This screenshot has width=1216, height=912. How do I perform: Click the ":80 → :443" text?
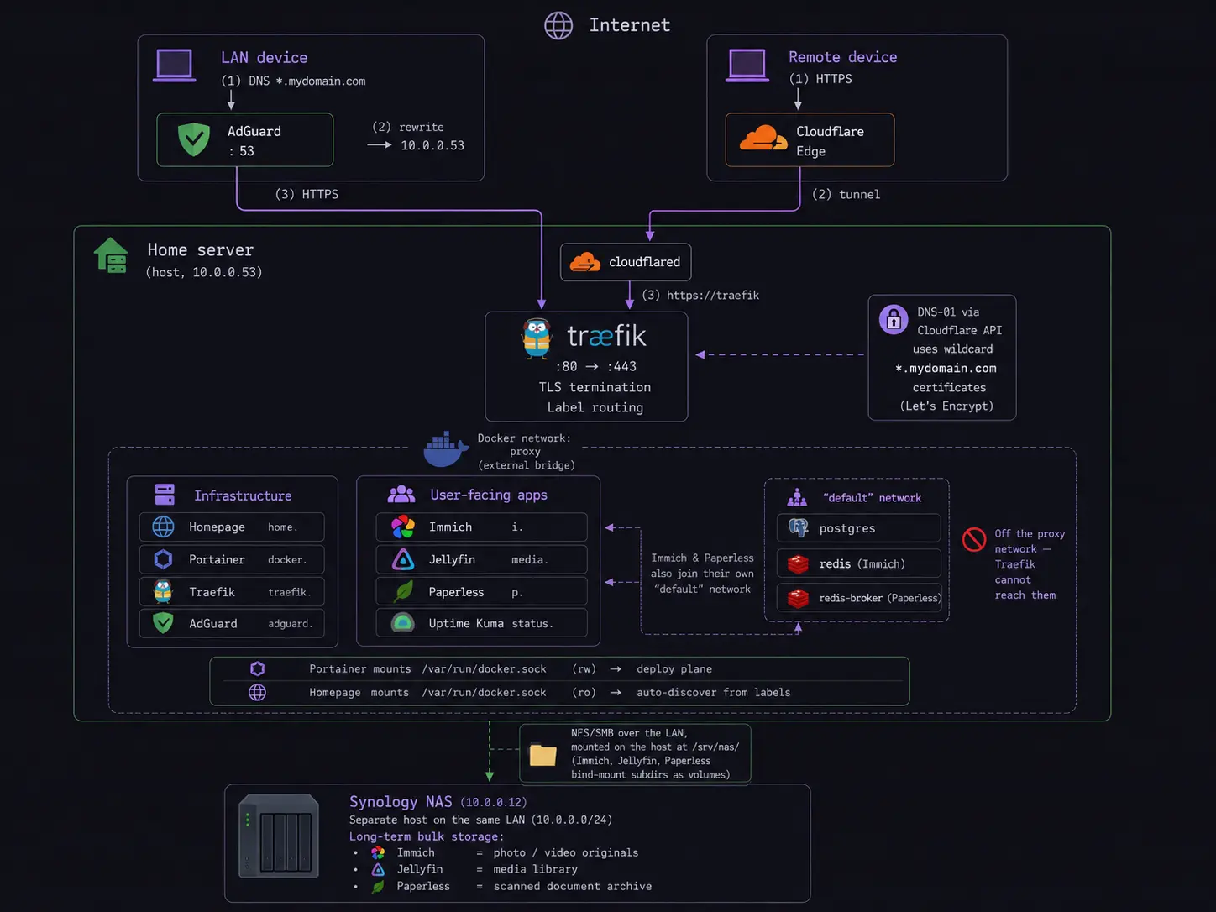click(595, 366)
